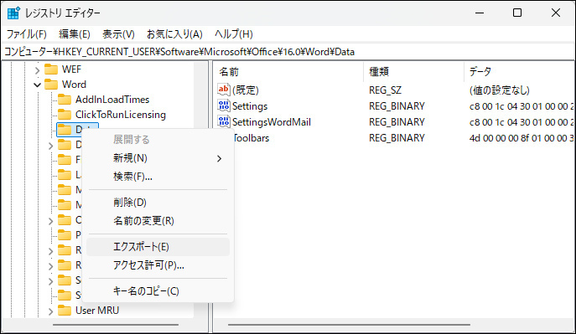Choose 名前の変更(R) in context menu
Screen dimensions: 576x334
[x=158, y=221]
